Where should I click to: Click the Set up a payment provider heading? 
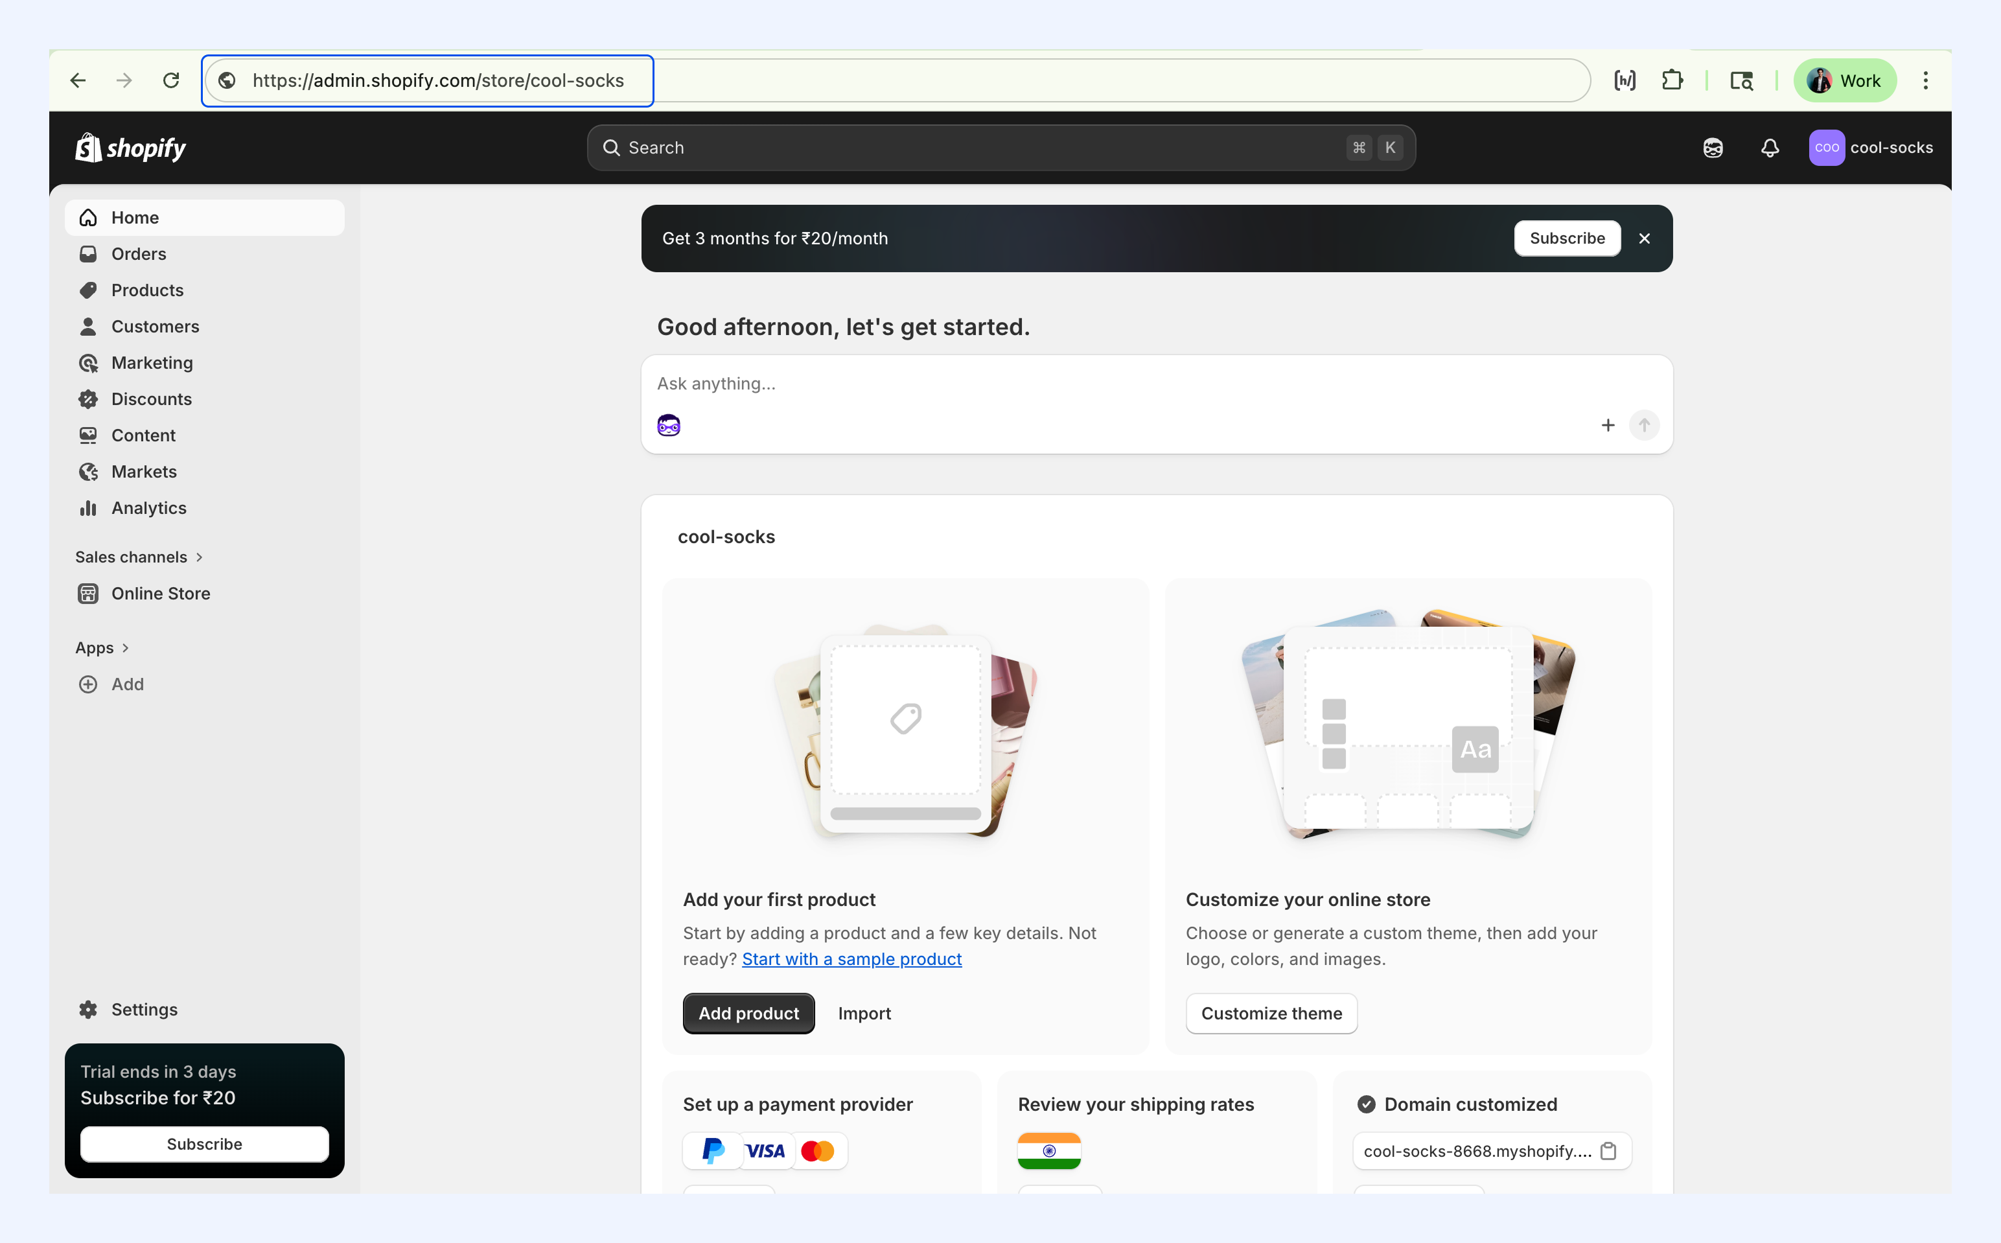(798, 1104)
